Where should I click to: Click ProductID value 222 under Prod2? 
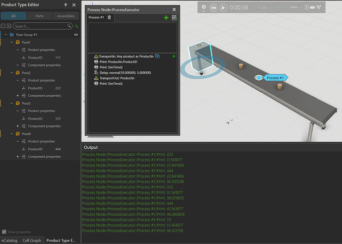(x=58, y=88)
